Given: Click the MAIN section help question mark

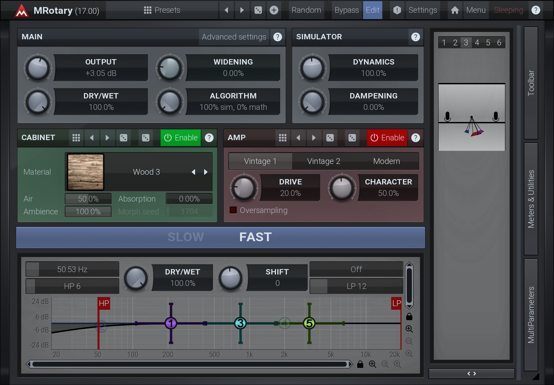Looking at the screenshot, I should [277, 37].
